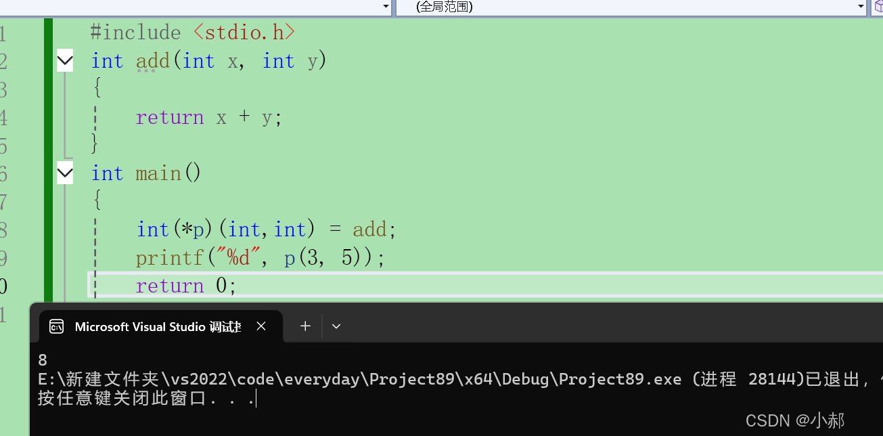
Task: Open a new console tab with plus
Action: pyautogui.click(x=305, y=326)
